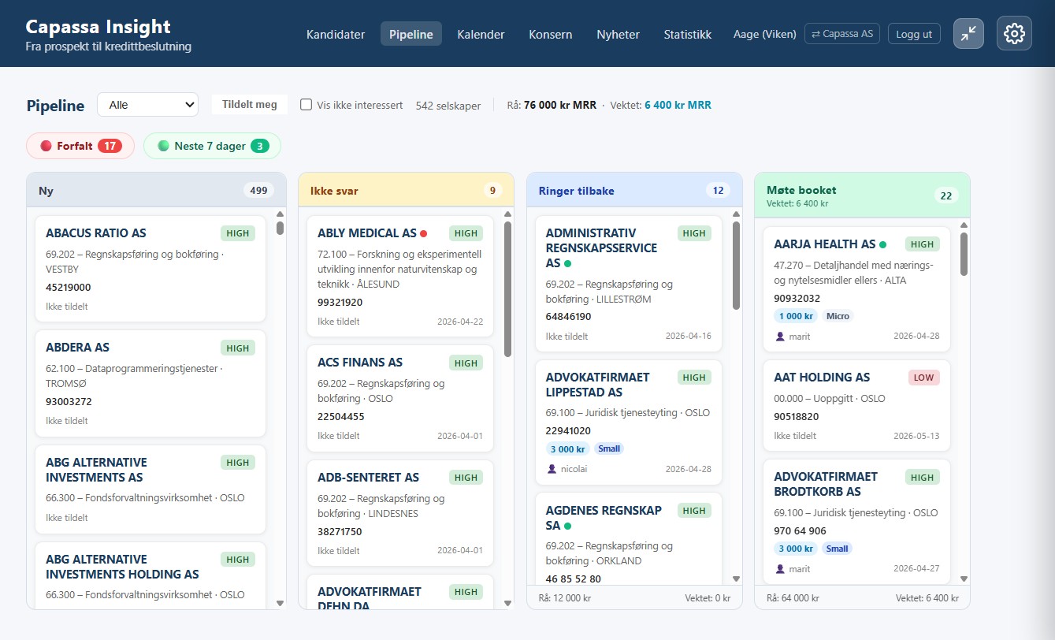Go to the Kalender tab
The width and height of the screenshot is (1055, 640).
point(481,34)
